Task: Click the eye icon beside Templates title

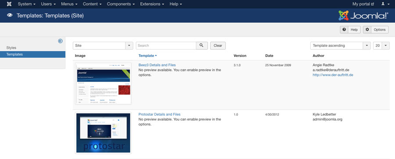Action: (10, 16)
